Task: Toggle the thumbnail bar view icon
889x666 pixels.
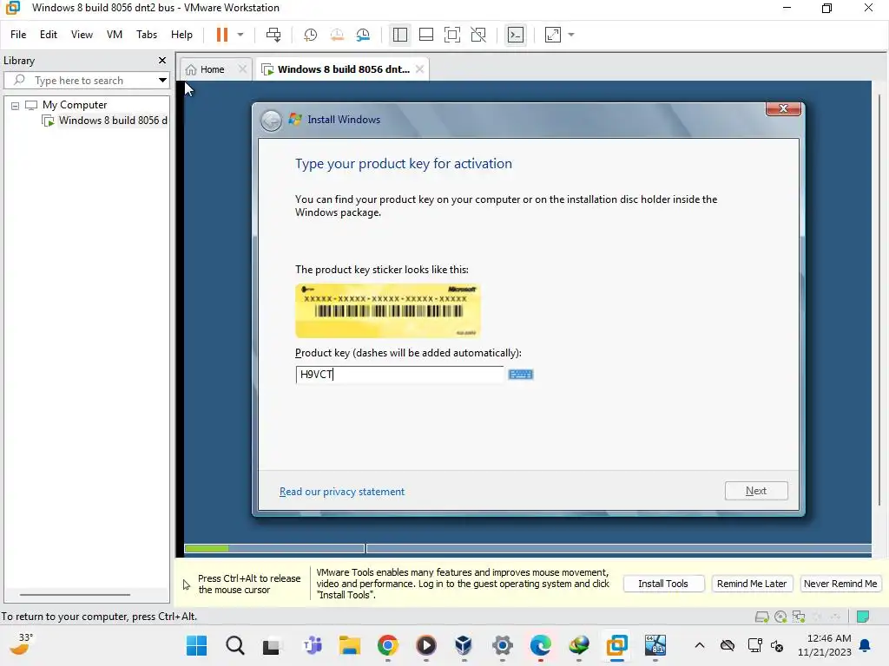Action: [x=425, y=35]
